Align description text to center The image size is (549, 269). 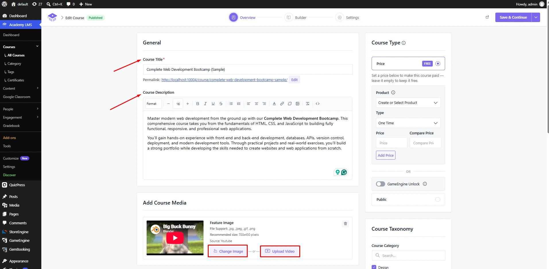pos(256,104)
